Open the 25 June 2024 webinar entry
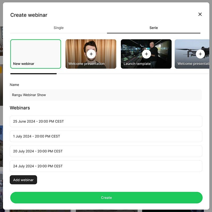This screenshot has height=212, width=212. pos(106,121)
